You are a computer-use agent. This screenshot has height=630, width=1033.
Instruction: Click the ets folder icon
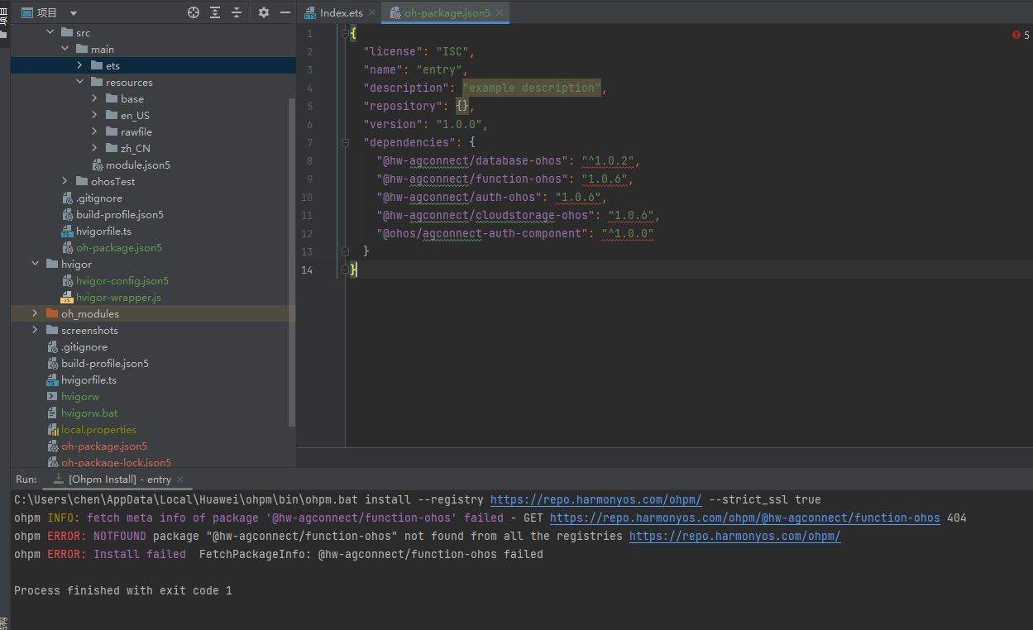[x=97, y=65]
